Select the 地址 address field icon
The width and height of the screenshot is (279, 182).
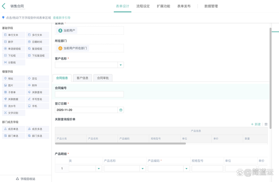6,79
